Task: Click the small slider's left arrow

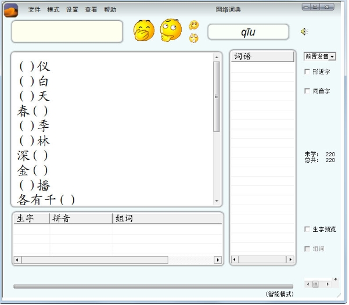Action: (x=308, y=285)
